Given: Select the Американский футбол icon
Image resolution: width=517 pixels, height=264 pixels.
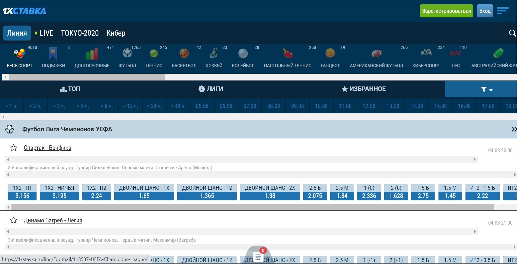Looking at the screenshot, I should [x=376, y=54].
